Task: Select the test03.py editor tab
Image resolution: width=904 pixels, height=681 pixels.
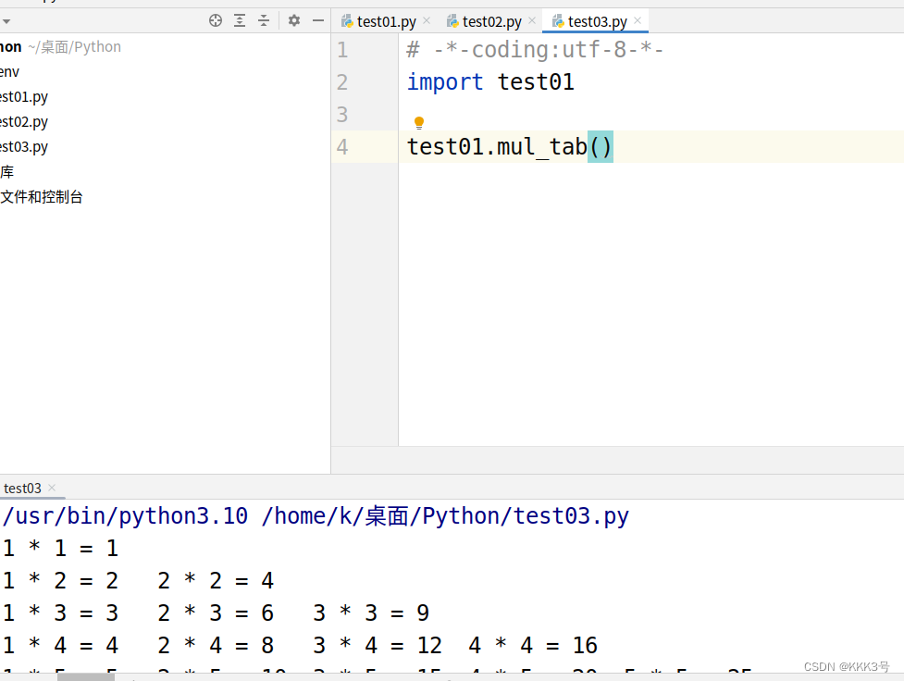Action: click(597, 21)
